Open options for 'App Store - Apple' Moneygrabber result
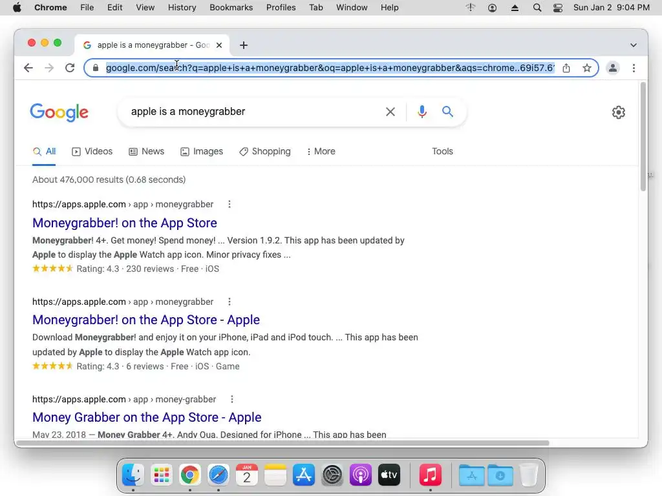The height and width of the screenshot is (496, 662). [230, 302]
